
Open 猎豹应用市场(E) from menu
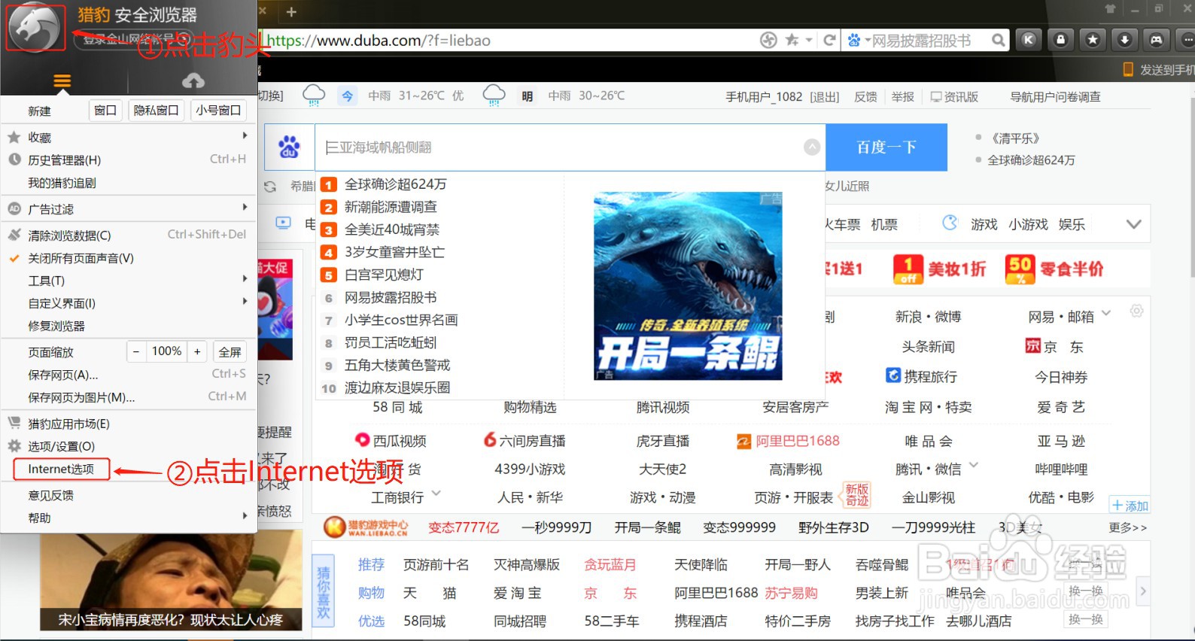pos(128,424)
